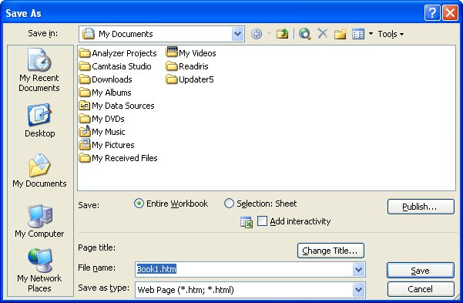Select the My Videos folder

(191, 53)
